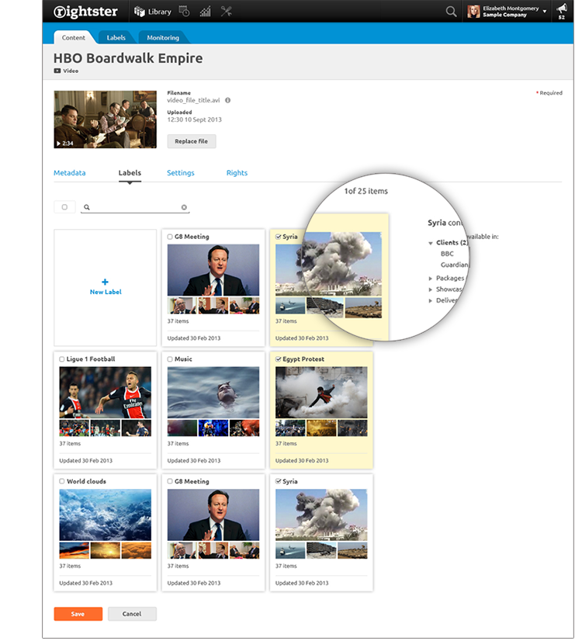Image resolution: width=575 pixels, height=641 pixels.
Task: Clear the label search with the X icon
Action: (184, 207)
